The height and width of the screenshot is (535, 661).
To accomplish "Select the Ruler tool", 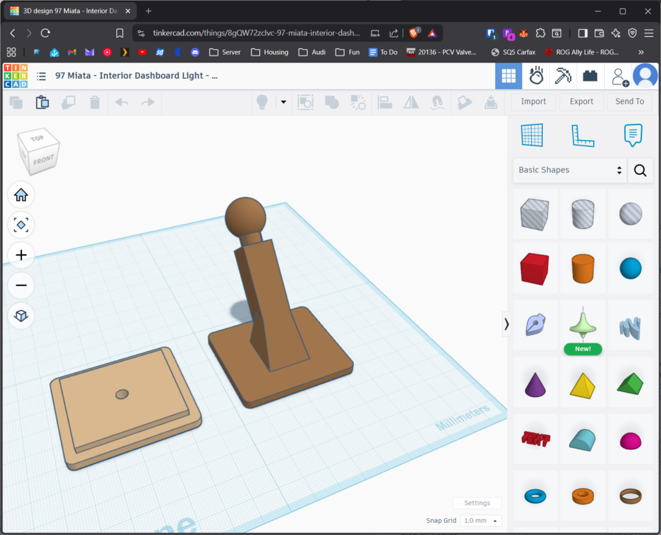I will [x=582, y=135].
